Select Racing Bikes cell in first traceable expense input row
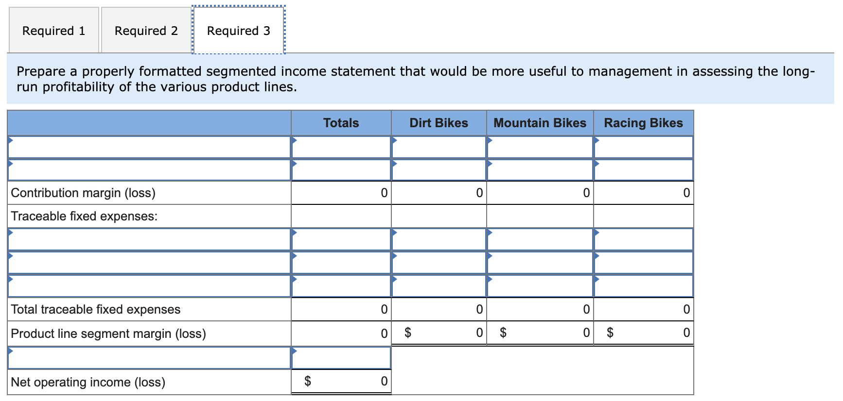This screenshot has height=401, width=843. pyautogui.click(x=644, y=239)
